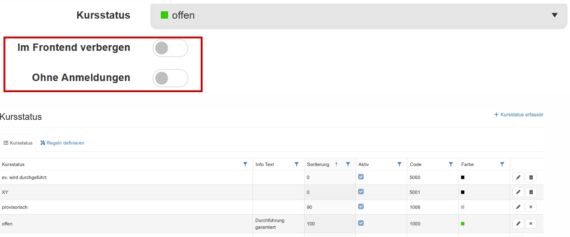The height and width of the screenshot is (237, 570).
Task: Toggle 'Im Frontend verbergen' switch
Action: tap(170, 48)
